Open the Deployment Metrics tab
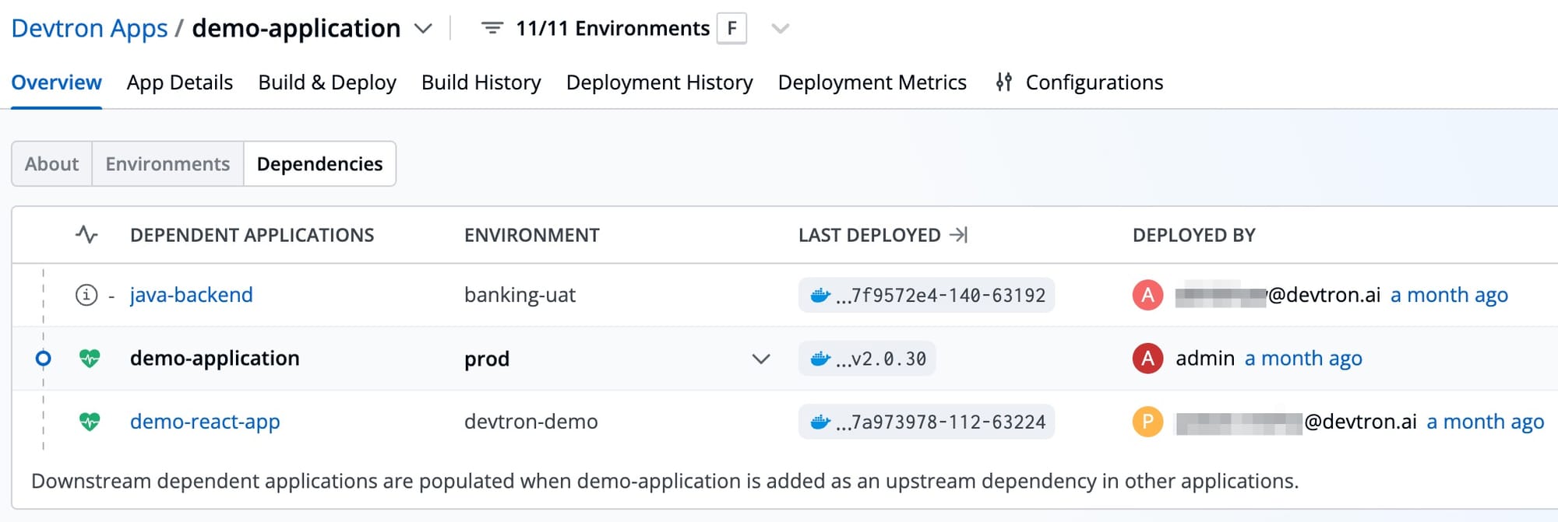Image resolution: width=1558 pixels, height=522 pixels. point(872,82)
